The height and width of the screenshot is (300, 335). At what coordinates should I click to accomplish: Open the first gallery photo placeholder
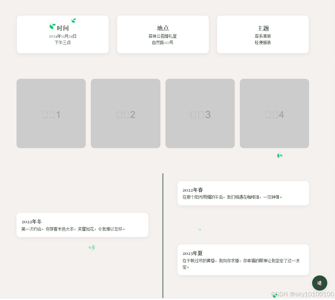click(x=51, y=113)
